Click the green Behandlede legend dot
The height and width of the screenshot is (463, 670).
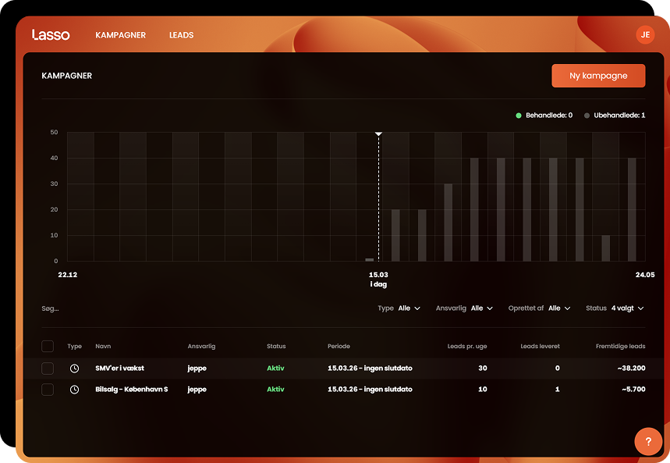pyautogui.click(x=519, y=116)
